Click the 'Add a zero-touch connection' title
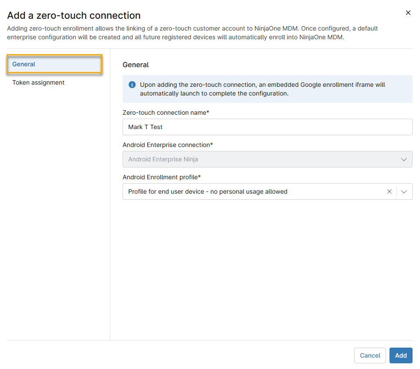The width and height of the screenshot is (420, 369). click(x=74, y=16)
